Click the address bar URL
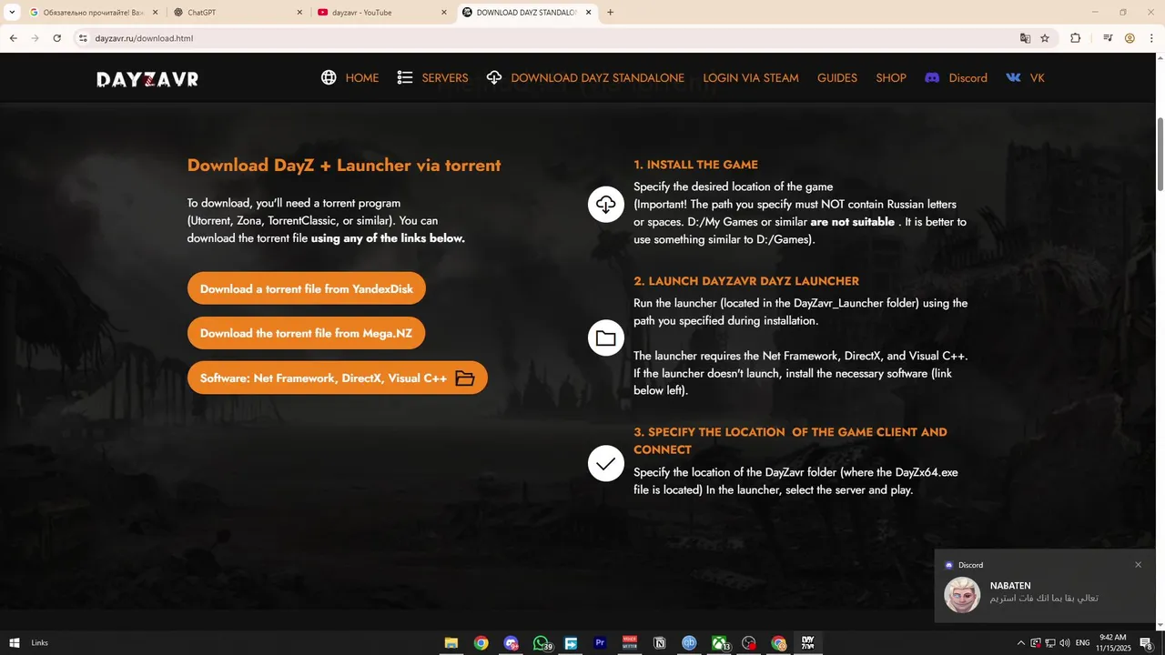This screenshot has height=655, width=1165. click(x=144, y=38)
